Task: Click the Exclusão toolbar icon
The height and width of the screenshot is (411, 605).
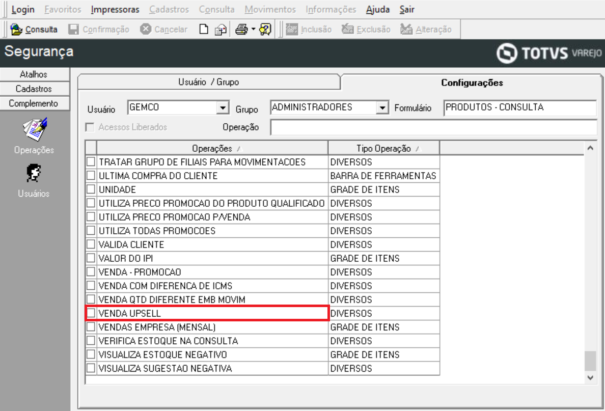Action: coord(348,30)
